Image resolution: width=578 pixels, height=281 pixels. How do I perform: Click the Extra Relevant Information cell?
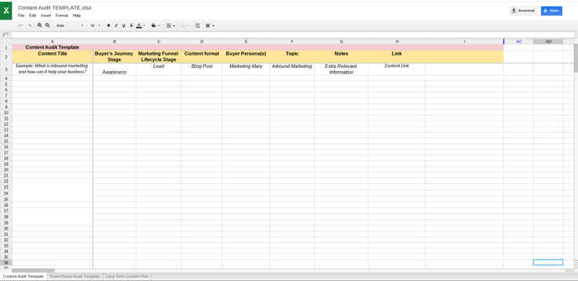pos(341,69)
